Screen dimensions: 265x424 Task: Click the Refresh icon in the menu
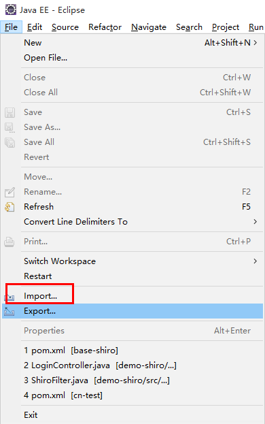[x=10, y=207]
